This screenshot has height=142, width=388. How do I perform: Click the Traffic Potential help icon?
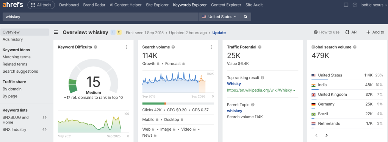point(260,47)
